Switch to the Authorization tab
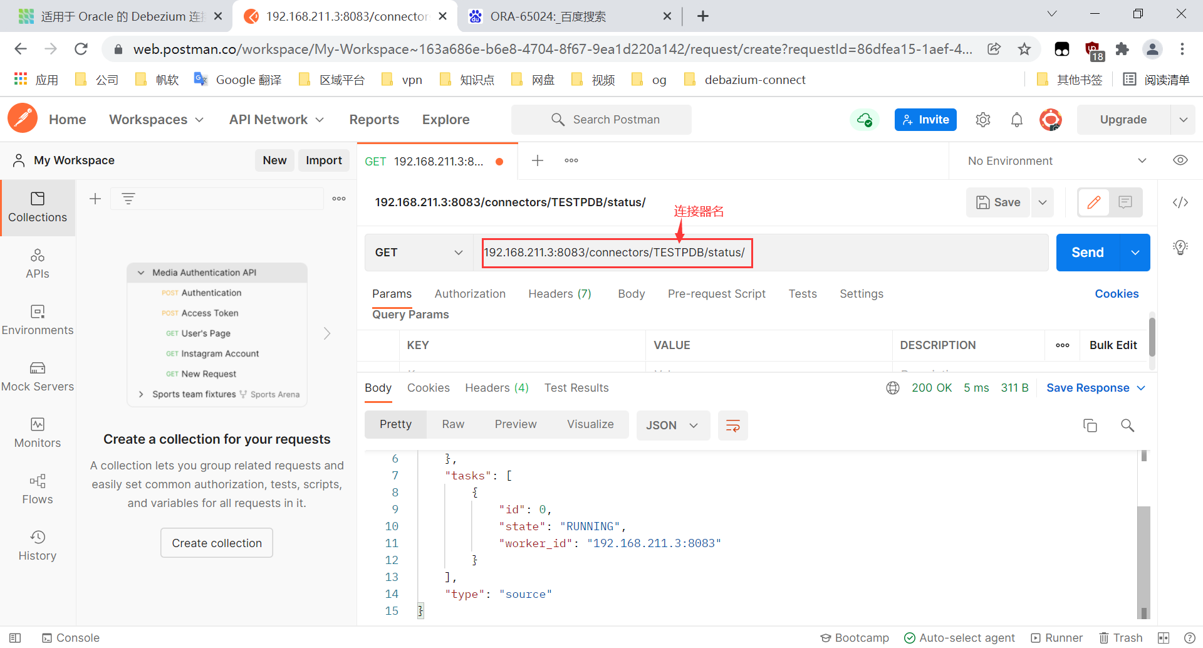The width and height of the screenshot is (1203, 648). pos(470,293)
